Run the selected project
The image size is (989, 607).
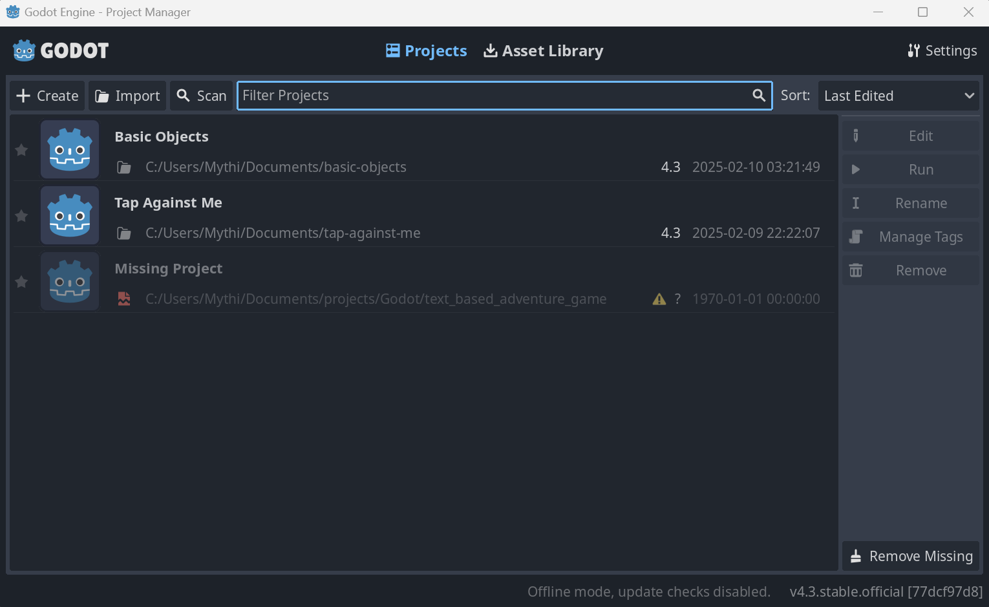coord(910,169)
